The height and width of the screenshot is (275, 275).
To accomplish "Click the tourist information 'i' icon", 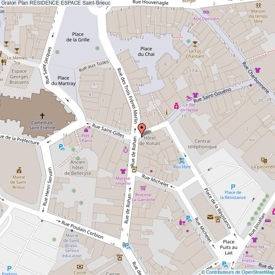I will coord(166,112).
